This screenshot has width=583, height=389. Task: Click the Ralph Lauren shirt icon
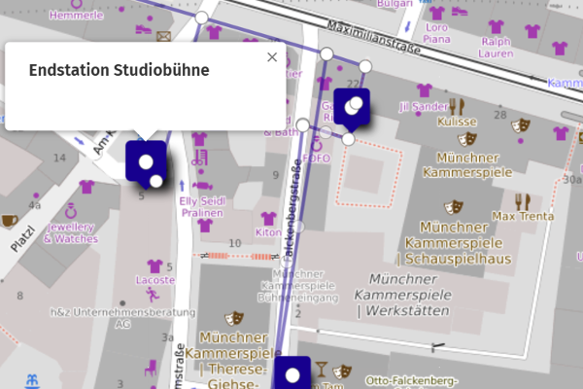click(x=496, y=27)
